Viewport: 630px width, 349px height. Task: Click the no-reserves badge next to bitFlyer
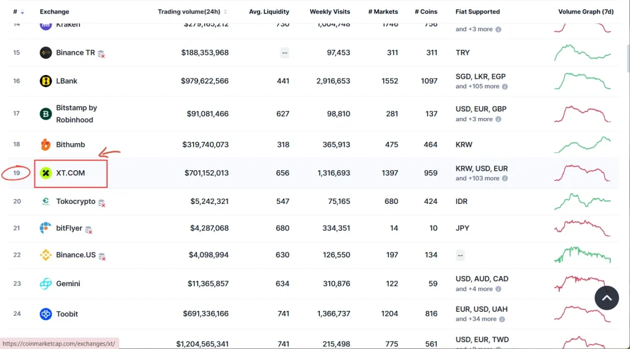click(x=89, y=229)
